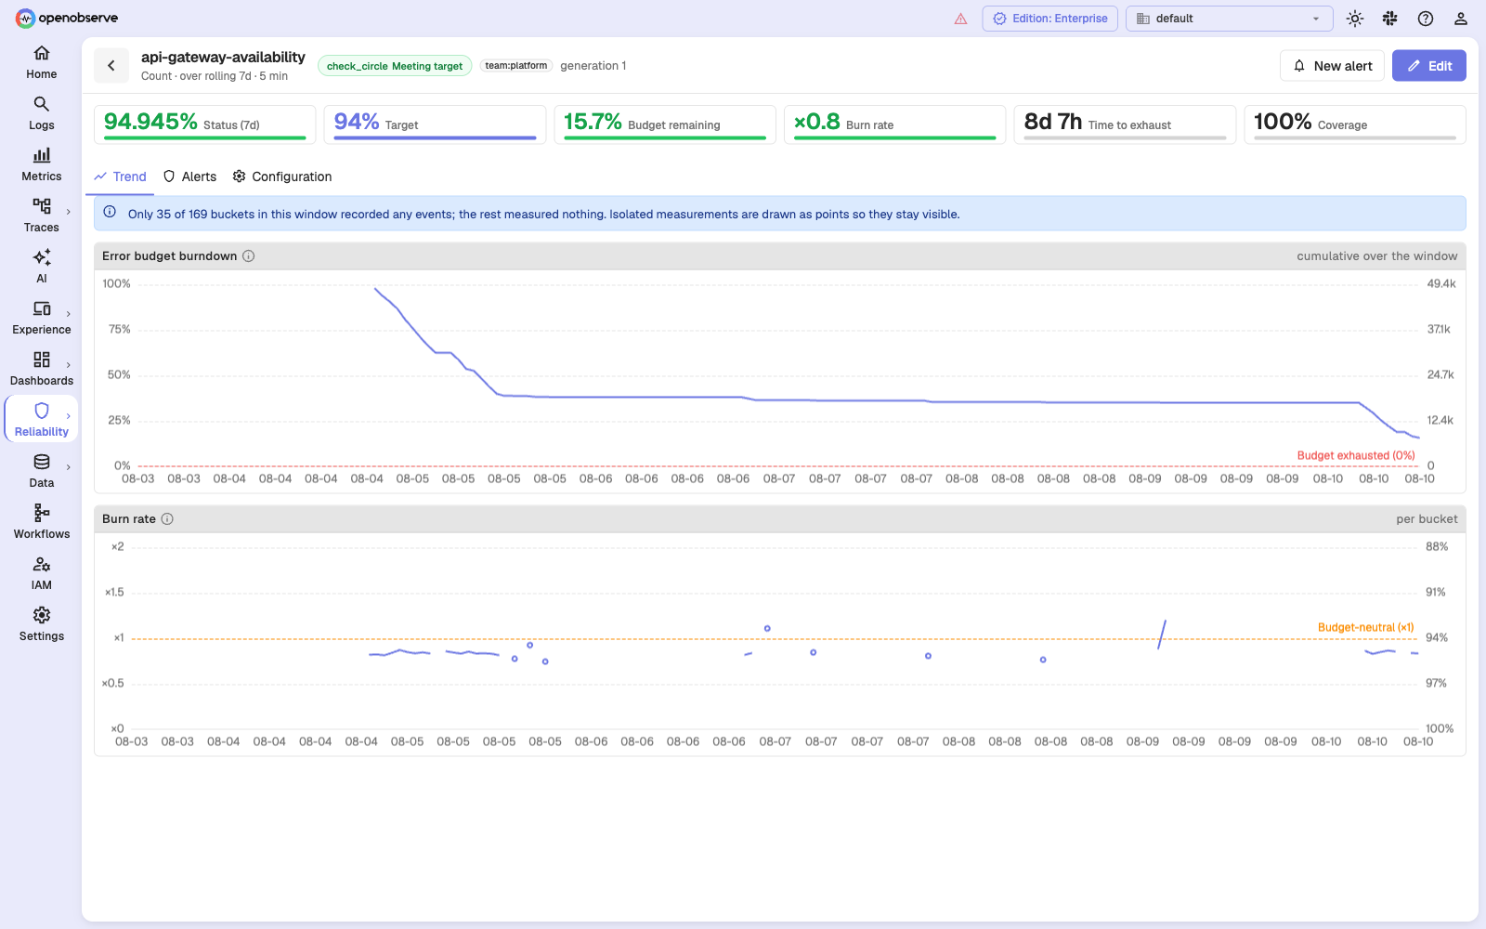Go back using the chevron button
The height and width of the screenshot is (929, 1486).
111,65
